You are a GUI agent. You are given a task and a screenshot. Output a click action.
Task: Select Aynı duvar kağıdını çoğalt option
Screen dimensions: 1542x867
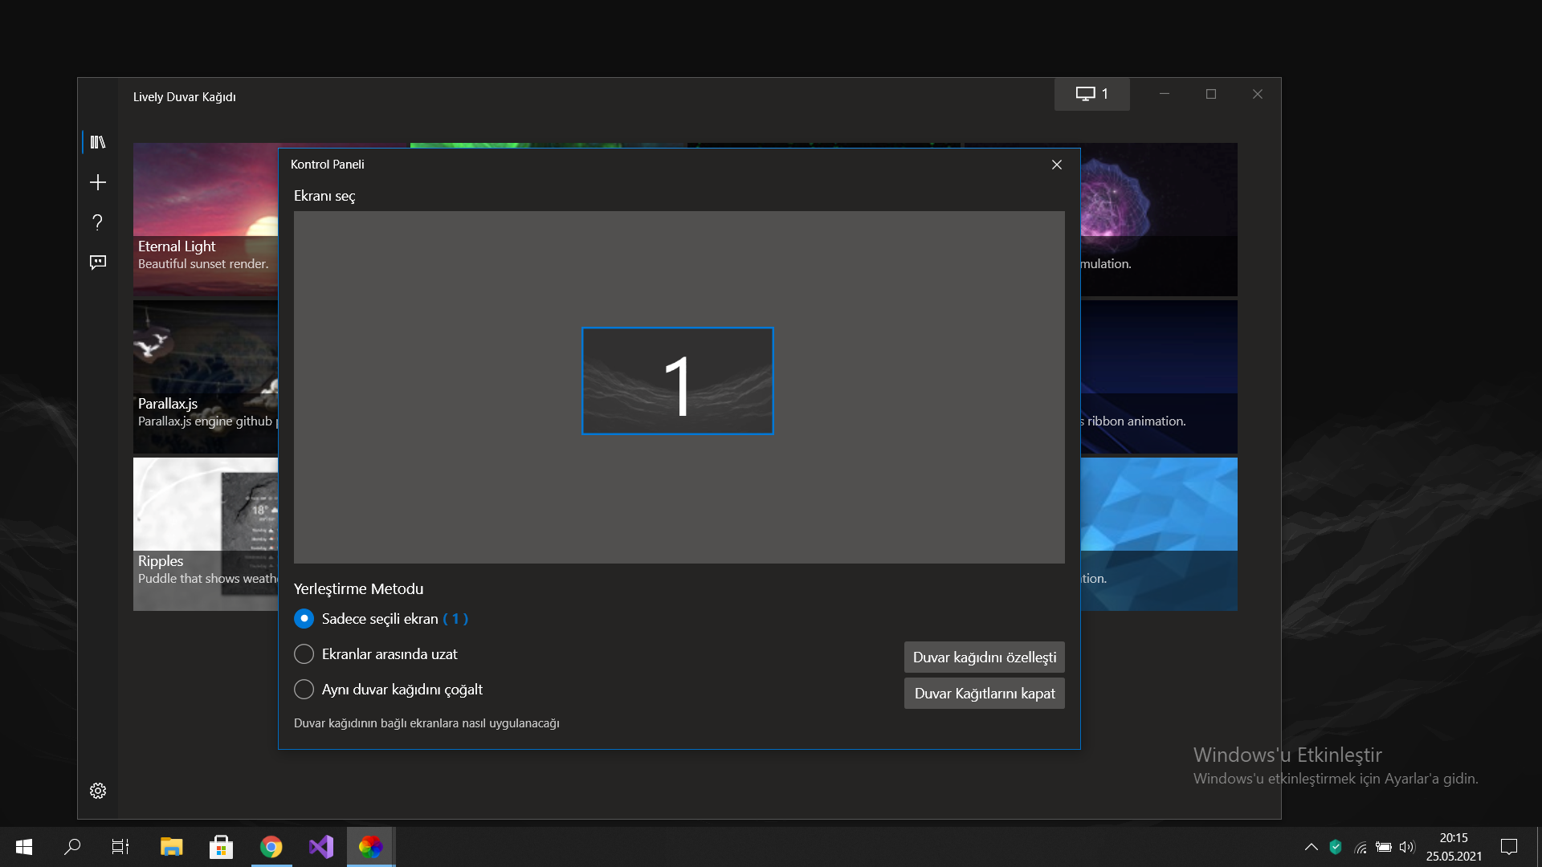[304, 690]
